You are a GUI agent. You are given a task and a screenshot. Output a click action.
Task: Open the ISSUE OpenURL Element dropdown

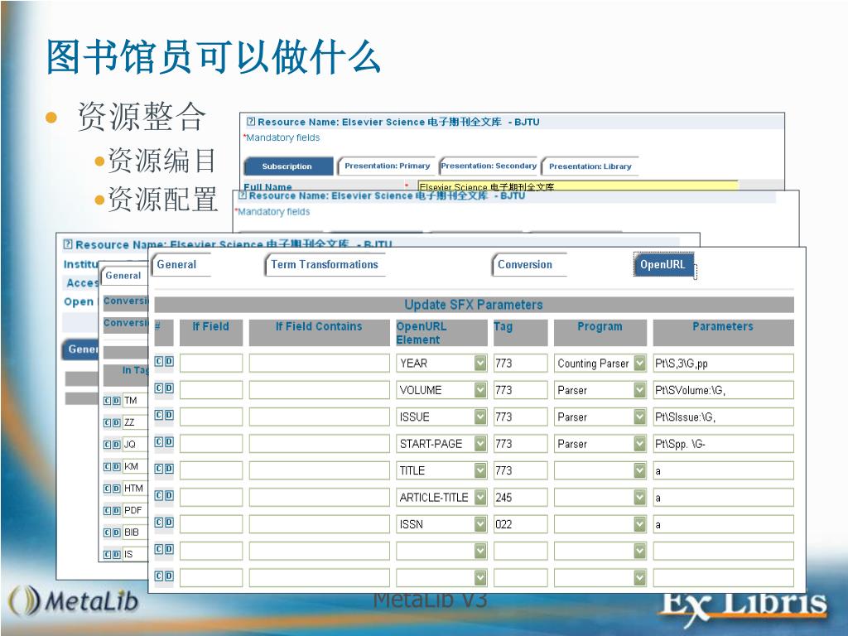point(480,417)
